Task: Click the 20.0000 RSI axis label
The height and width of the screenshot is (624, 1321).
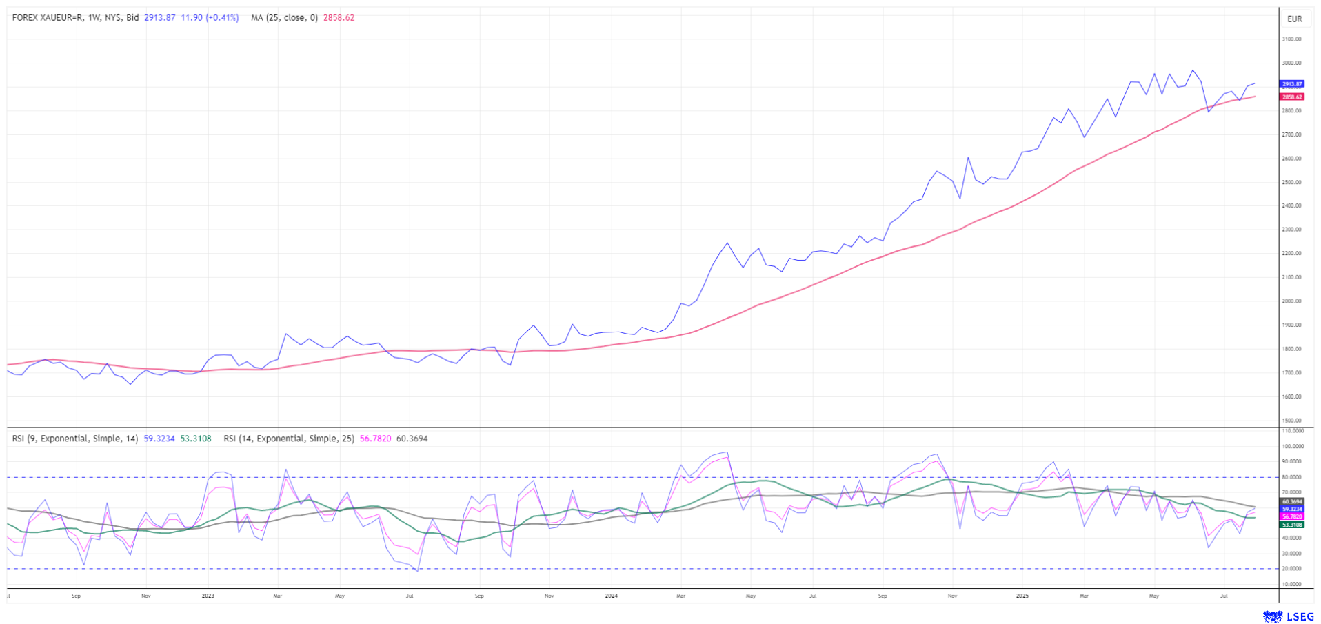Action: point(1291,569)
